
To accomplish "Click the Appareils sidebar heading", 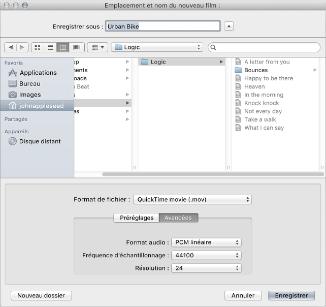I will pyautogui.click(x=17, y=132).
